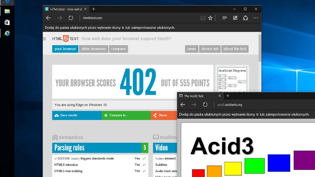
Task: Click the Compare to... button
Action: tap(126, 115)
